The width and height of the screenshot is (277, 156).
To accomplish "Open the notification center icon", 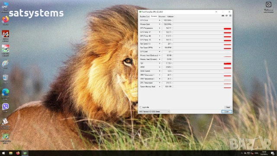I will coord(273,153).
